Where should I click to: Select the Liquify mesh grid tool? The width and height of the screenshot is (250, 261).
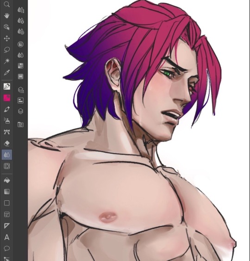point(6,166)
